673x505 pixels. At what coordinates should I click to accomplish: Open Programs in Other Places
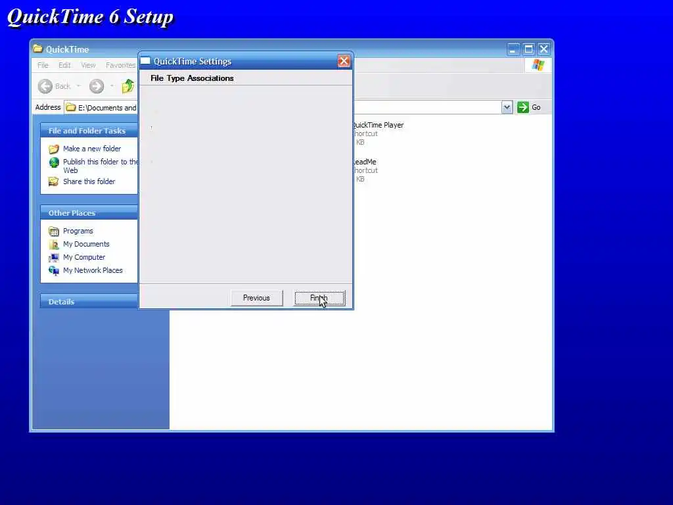78,231
